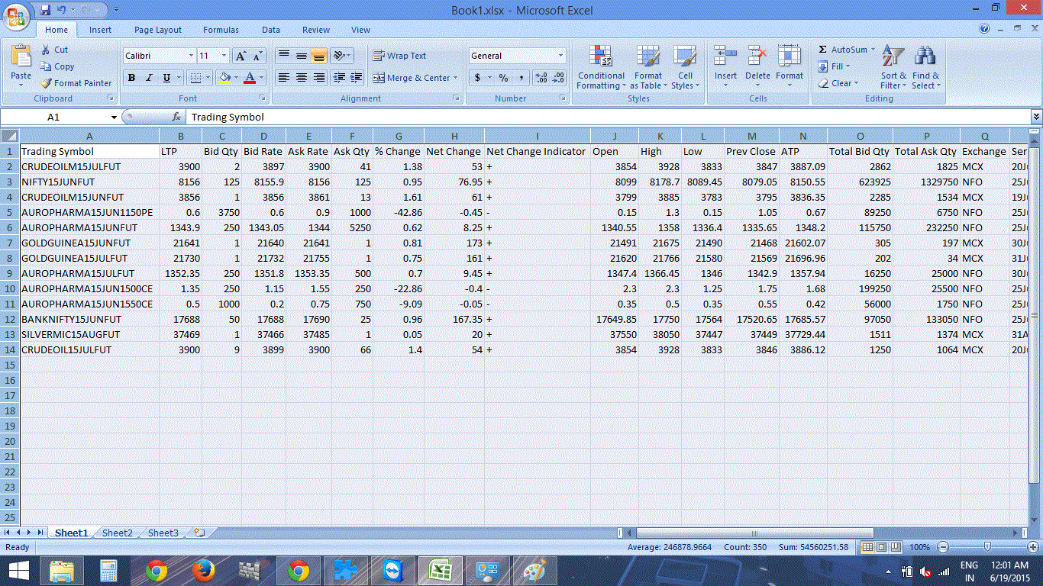Toggle Wrap Text on selected cell
Screen dimensions: 1043x586
pos(399,56)
